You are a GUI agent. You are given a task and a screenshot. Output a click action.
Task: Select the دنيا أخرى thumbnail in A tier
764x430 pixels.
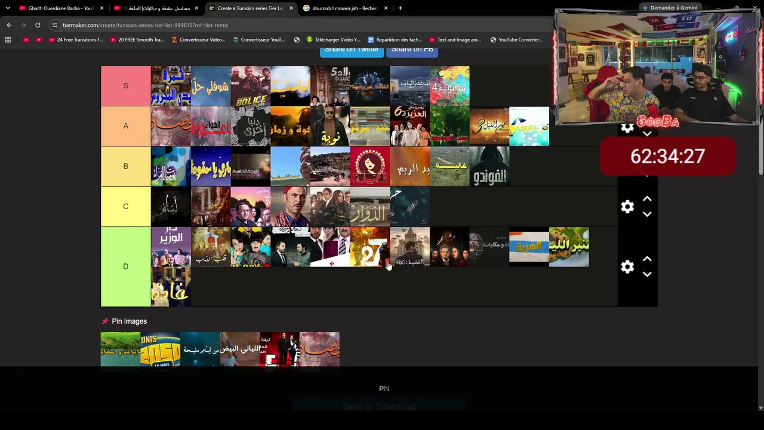tap(251, 126)
